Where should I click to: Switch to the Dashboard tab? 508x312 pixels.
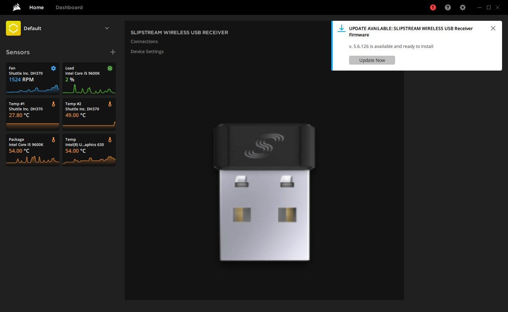(69, 7)
